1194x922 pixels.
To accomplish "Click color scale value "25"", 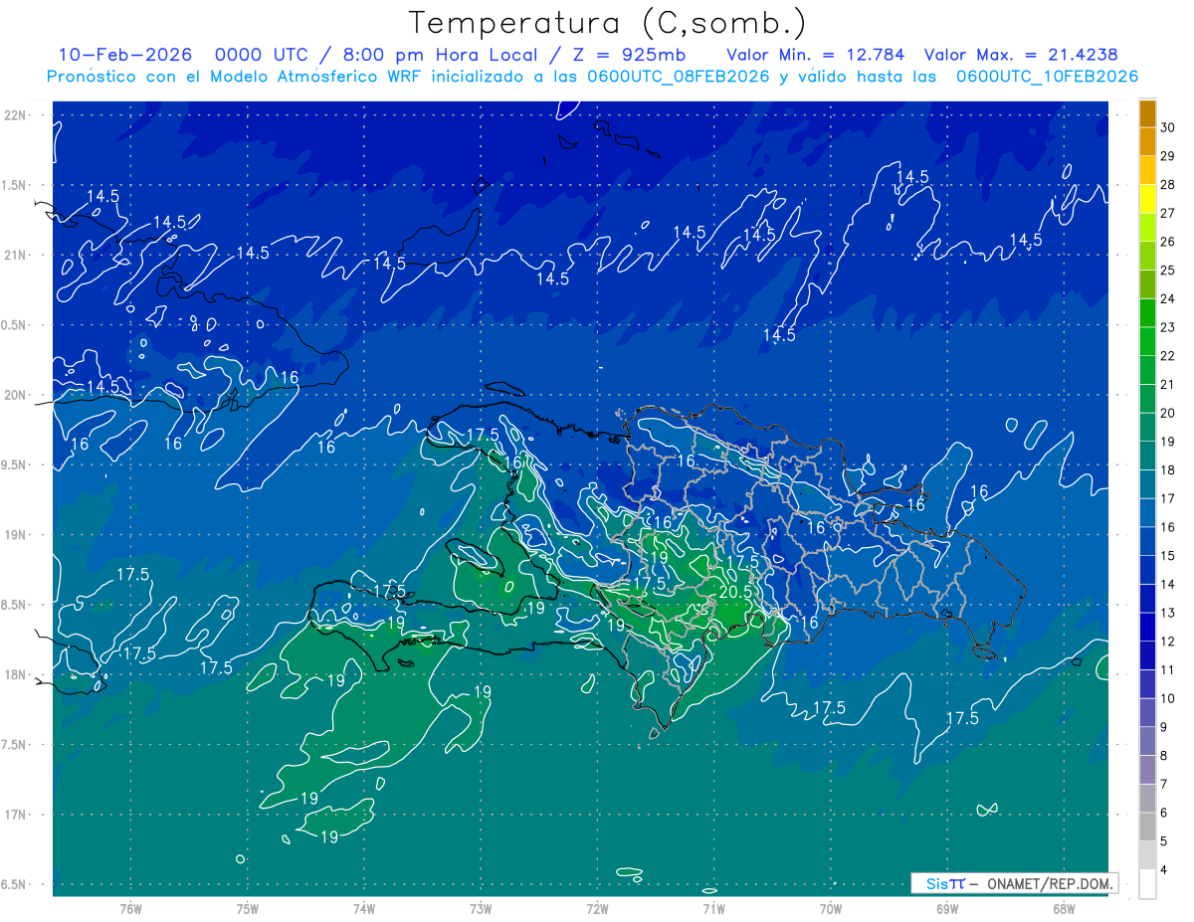I will 1168,271.
